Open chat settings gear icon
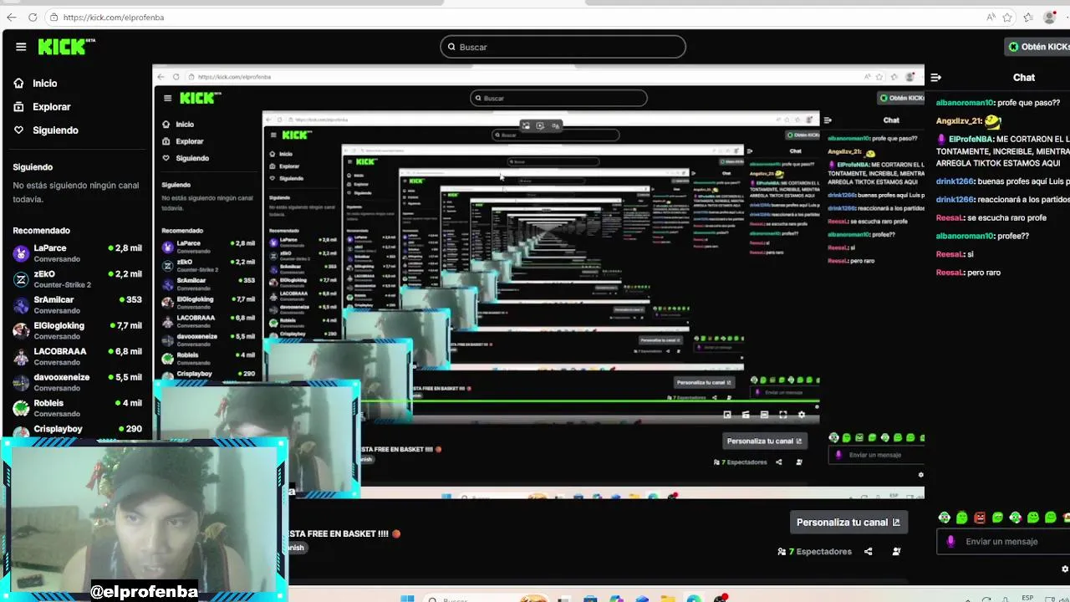 tap(1064, 569)
